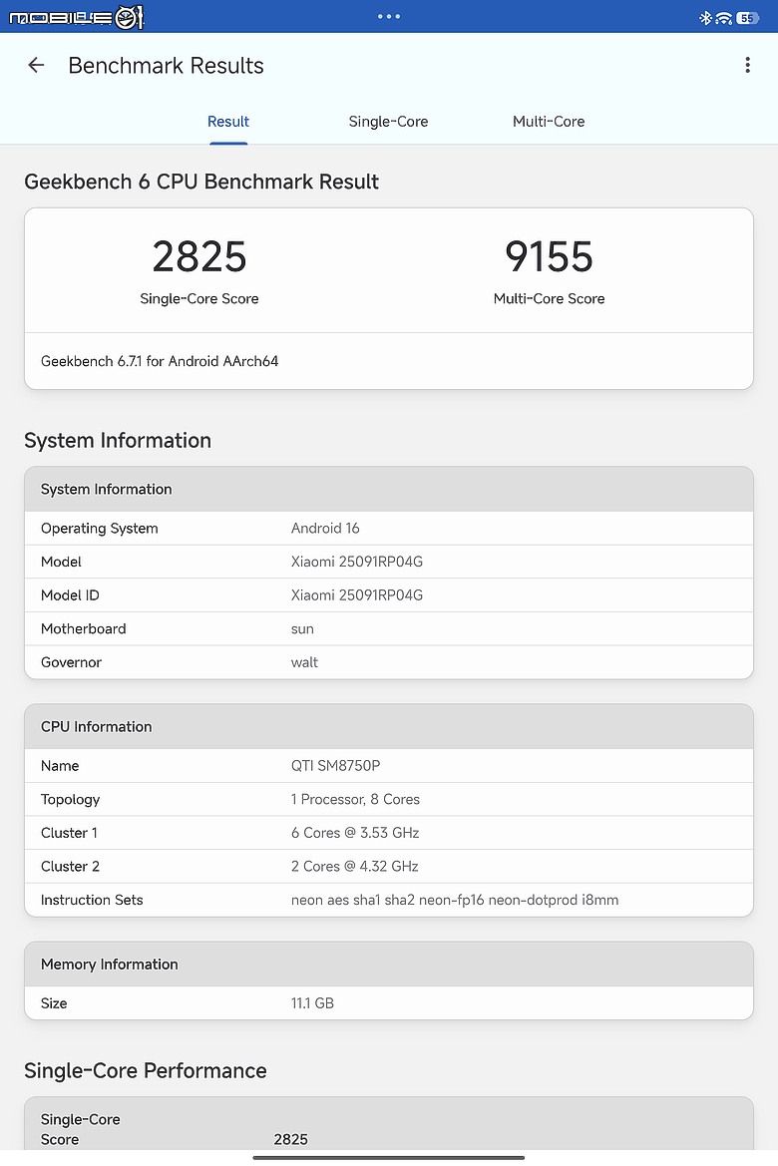The height and width of the screenshot is (1166, 778).
Task: Tap the Wi-Fi status icon
Action: point(724,18)
